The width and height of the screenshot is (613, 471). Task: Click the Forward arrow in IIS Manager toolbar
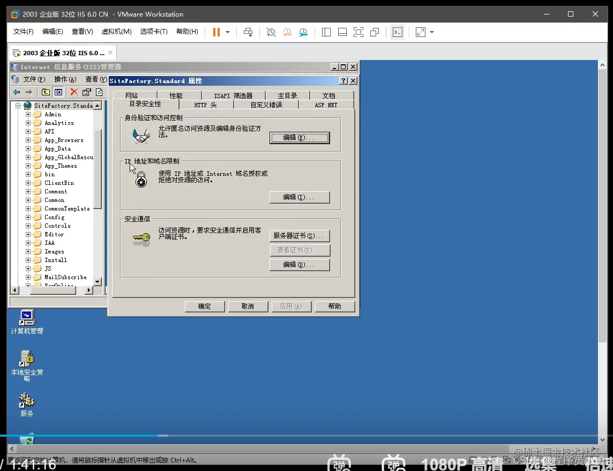(28, 92)
